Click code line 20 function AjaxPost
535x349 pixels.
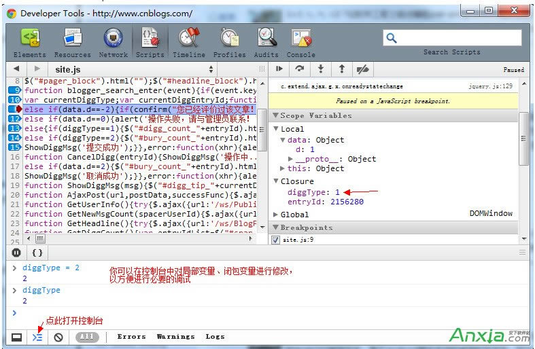140,195
